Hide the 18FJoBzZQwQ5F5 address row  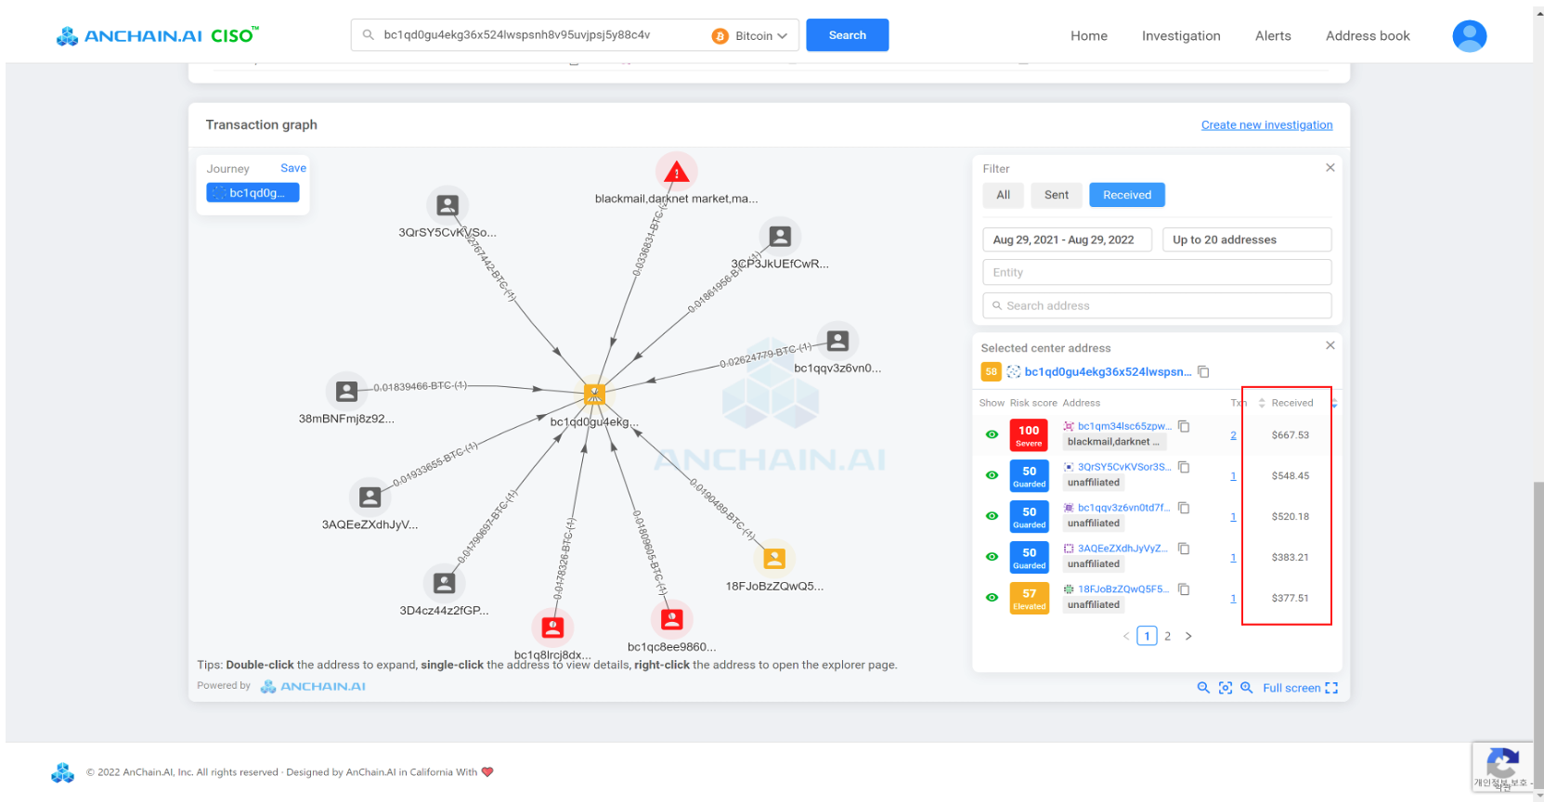pos(992,598)
